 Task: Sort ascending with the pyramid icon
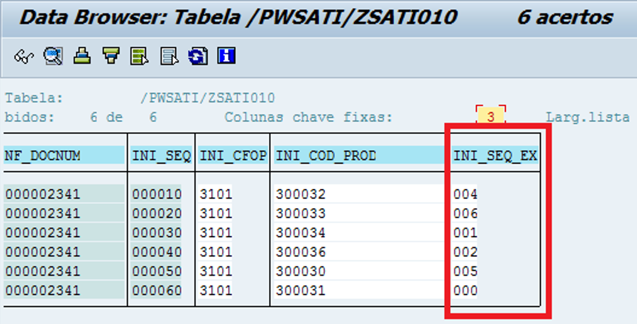82,57
